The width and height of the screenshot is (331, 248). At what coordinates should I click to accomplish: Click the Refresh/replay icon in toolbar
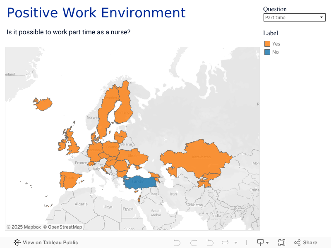(225, 243)
